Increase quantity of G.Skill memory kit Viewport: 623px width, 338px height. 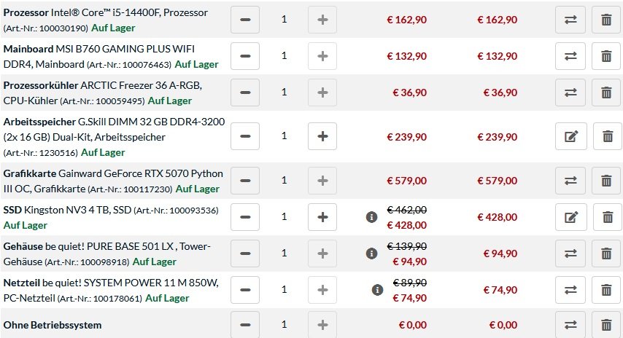click(322, 136)
